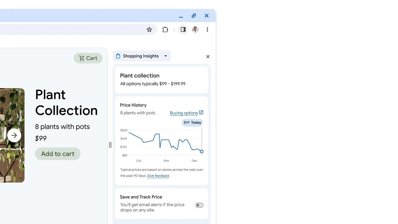Click the endpoint dot on the price chart
398x224 pixels.
pyautogui.click(x=201, y=152)
